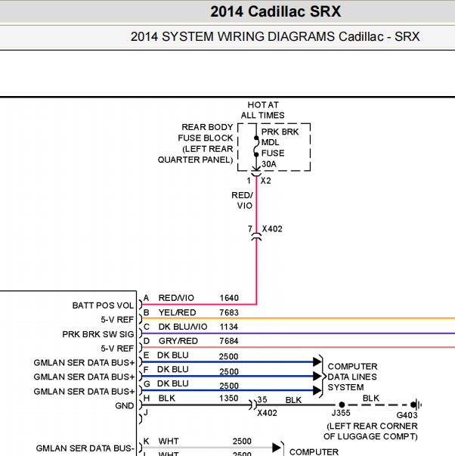Click circuit number '7684'
This screenshot has width=455, height=456.
tap(229, 341)
